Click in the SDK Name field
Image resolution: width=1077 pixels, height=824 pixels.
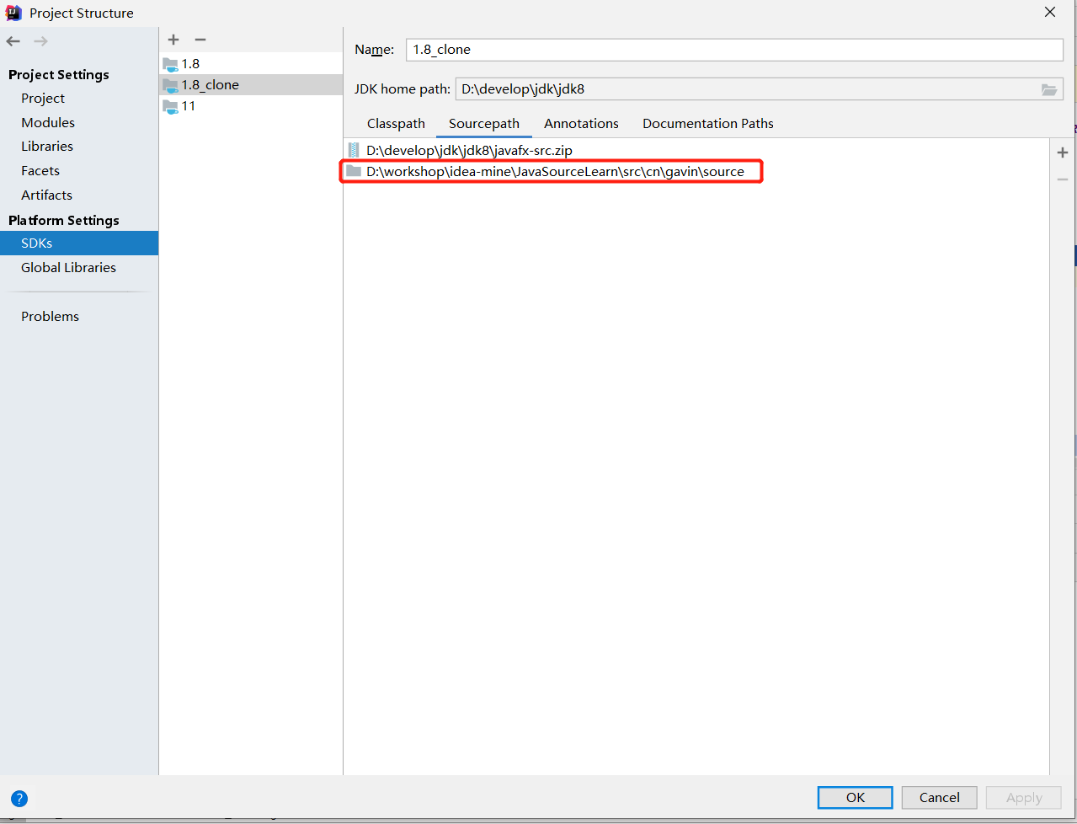click(x=733, y=50)
